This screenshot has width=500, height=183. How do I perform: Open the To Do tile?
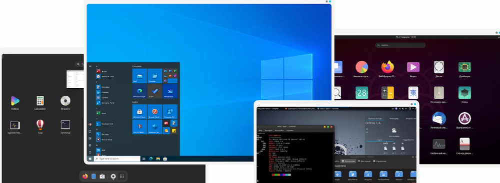[154, 91]
